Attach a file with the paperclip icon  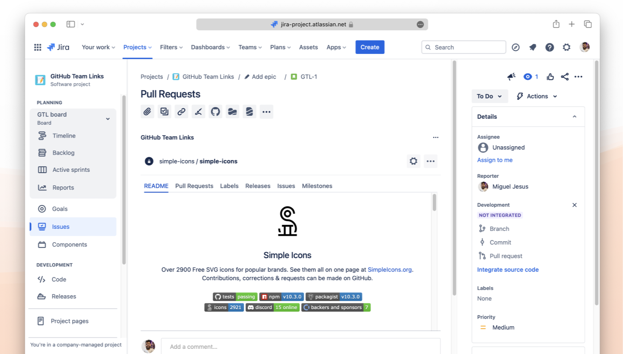[147, 112]
